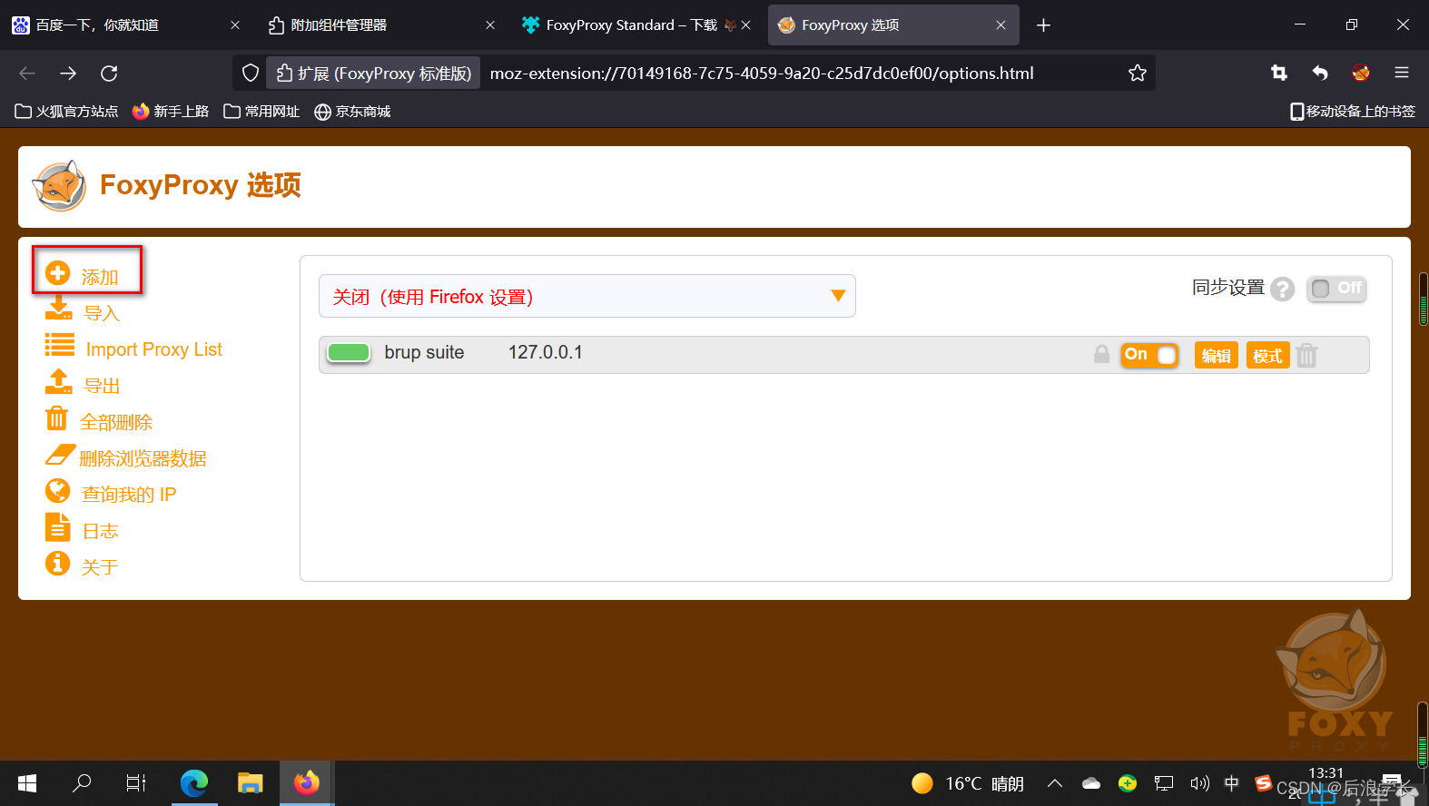This screenshot has height=806, width=1429.
Task: Open the JD mall bookmark
Action: pos(352,112)
